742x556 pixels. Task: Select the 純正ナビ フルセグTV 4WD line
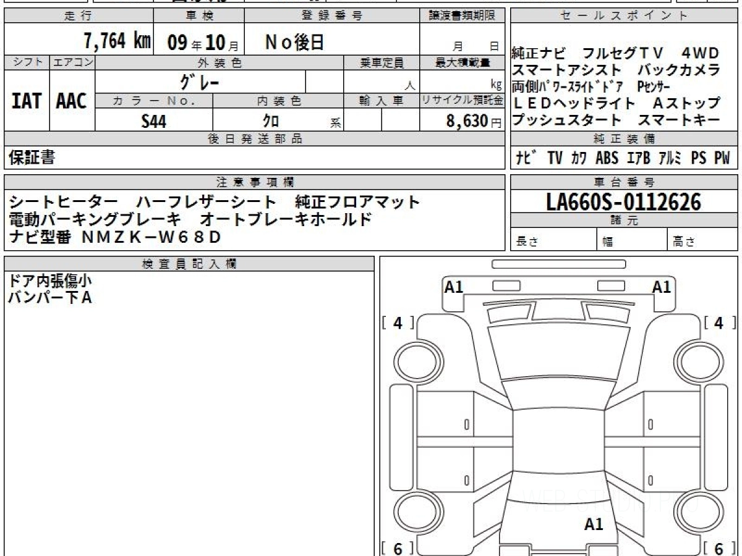(x=616, y=53)
